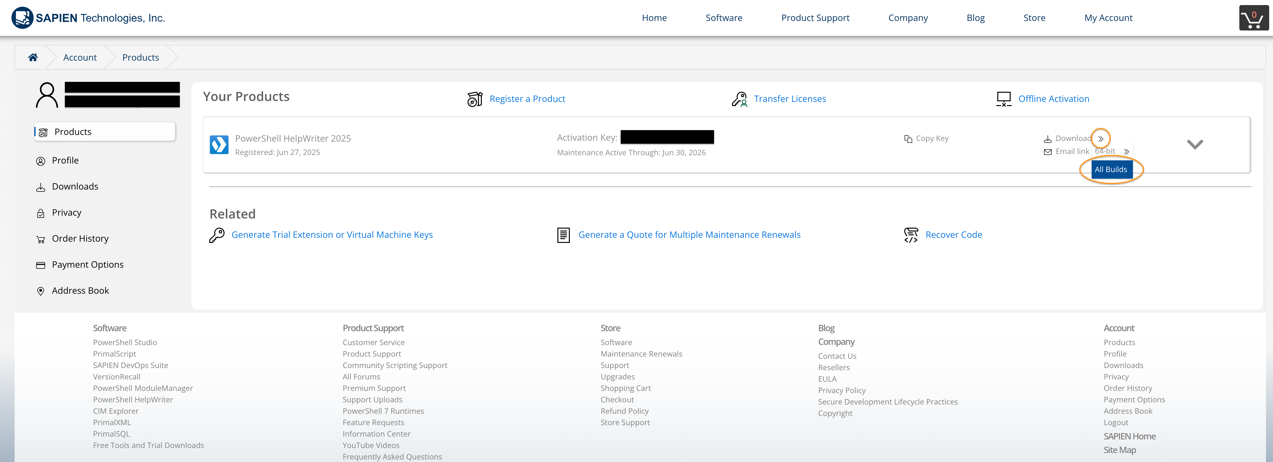Open PowerShell Studio footer link

125,342
